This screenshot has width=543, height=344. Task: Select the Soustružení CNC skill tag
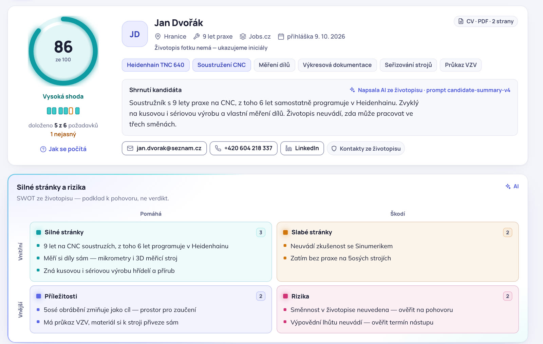click(222, 65)
